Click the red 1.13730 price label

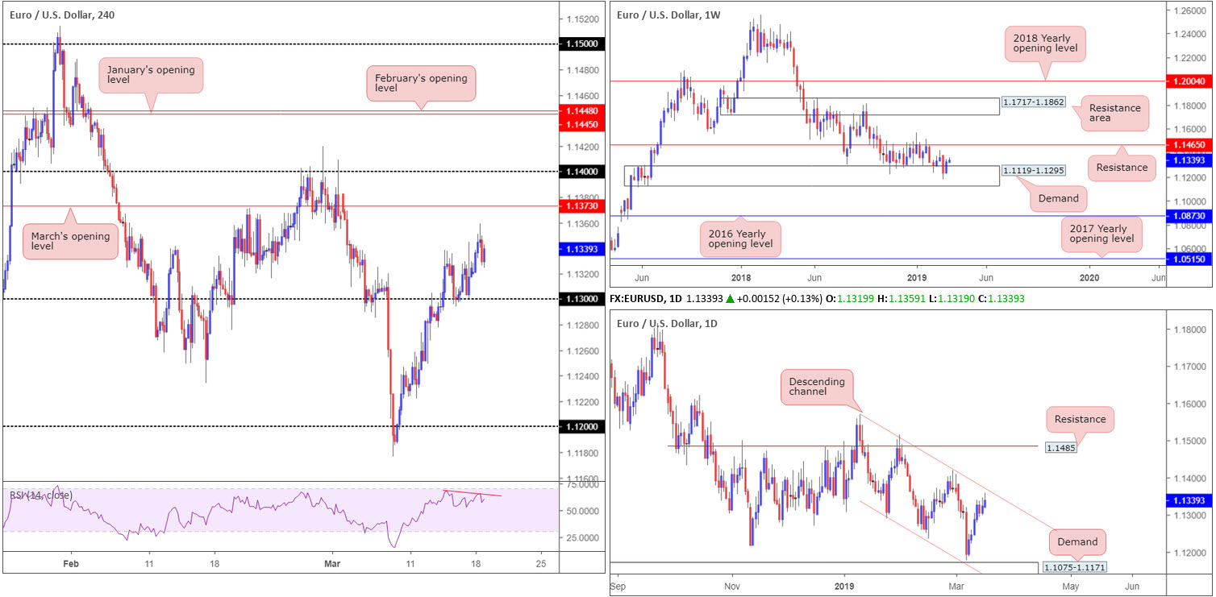pyautogui.click(x=583, y=206)
